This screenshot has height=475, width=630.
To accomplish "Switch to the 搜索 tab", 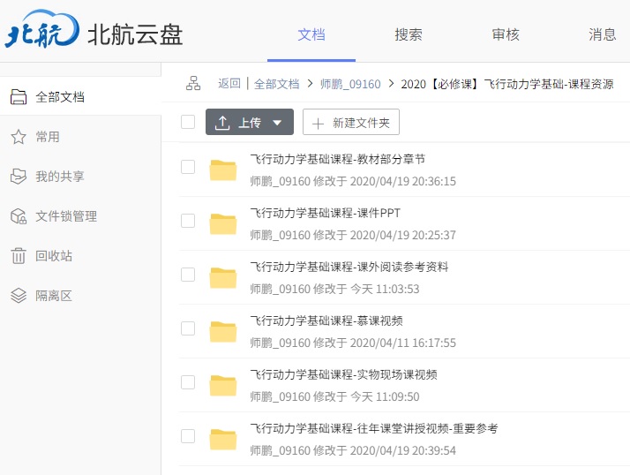I will tap(408, 34).
